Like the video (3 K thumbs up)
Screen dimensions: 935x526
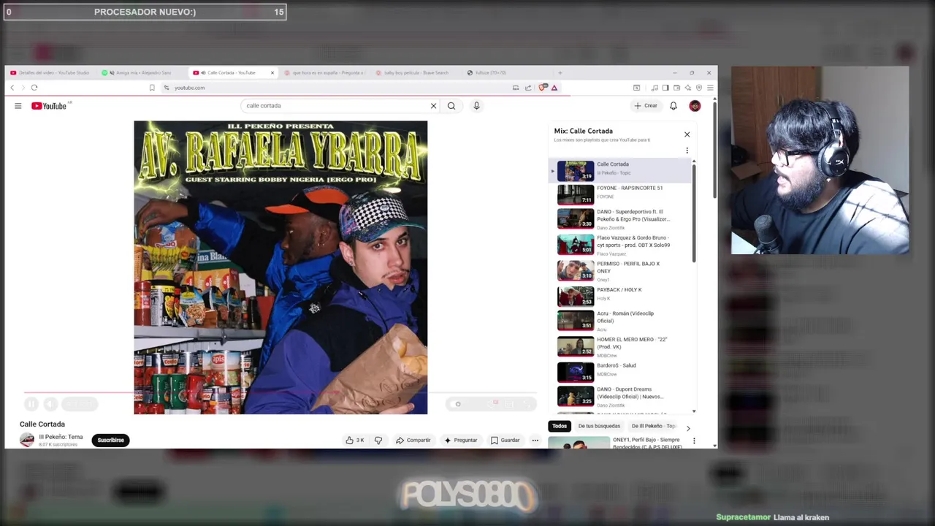(355, 441)
